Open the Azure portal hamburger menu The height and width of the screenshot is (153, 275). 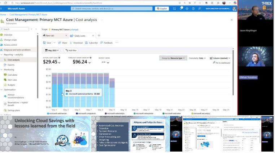coord(1,9)
